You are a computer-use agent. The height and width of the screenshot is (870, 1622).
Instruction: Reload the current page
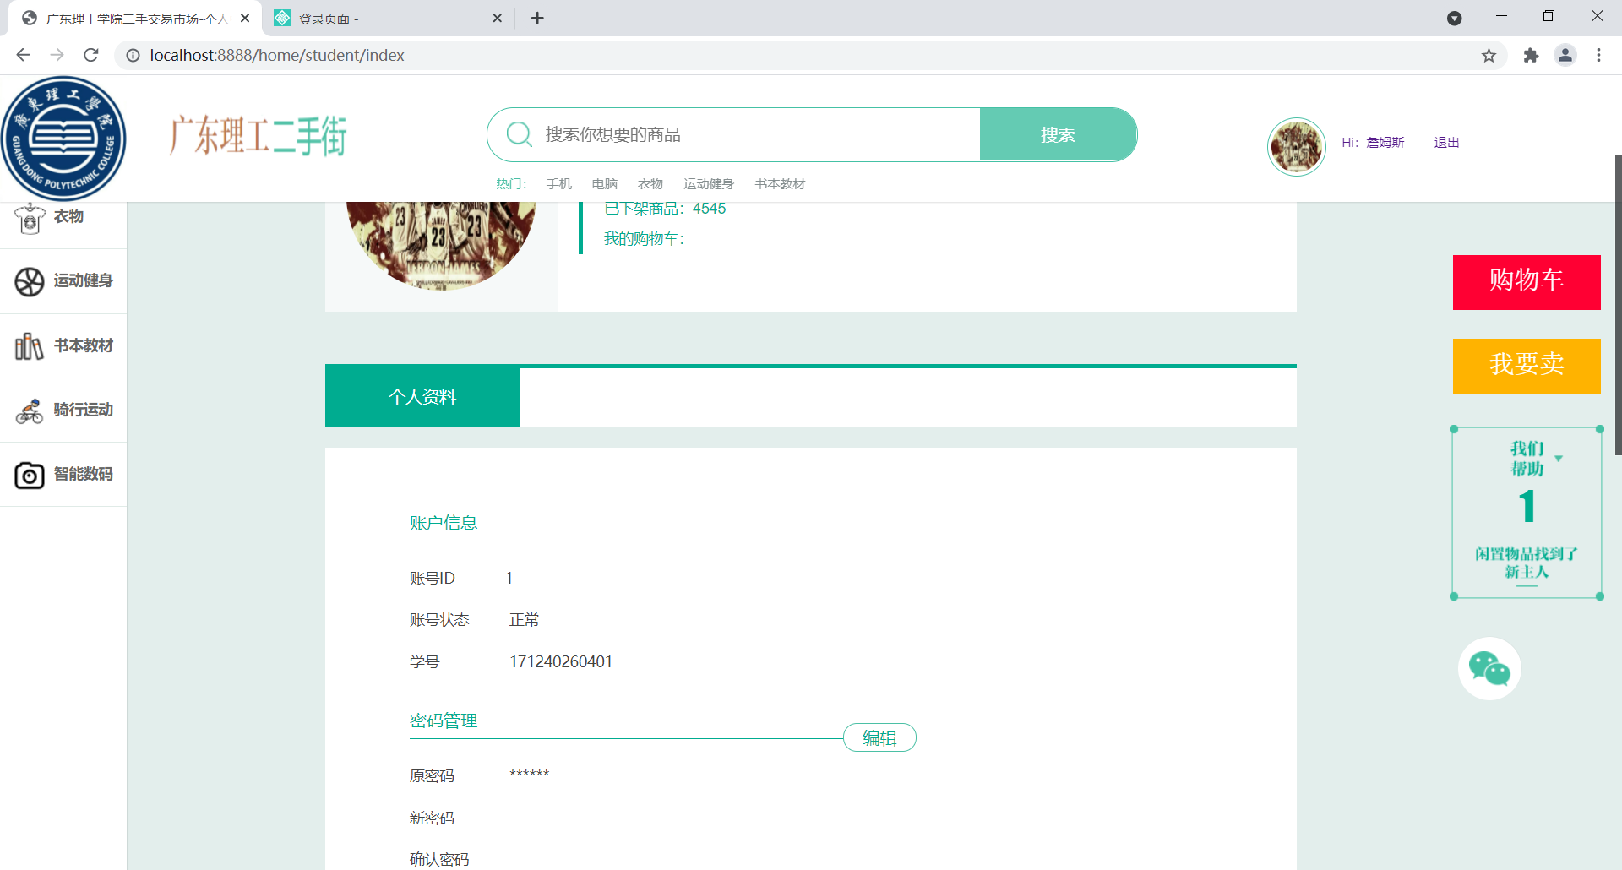(x=91, y=55)
